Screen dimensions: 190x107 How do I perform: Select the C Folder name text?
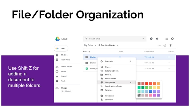(x=93, y=63)
